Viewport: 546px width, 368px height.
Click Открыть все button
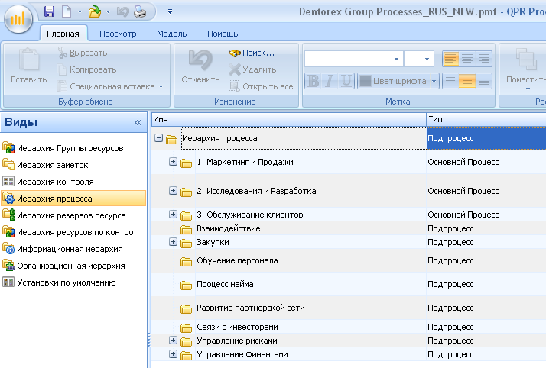point(261,86)
